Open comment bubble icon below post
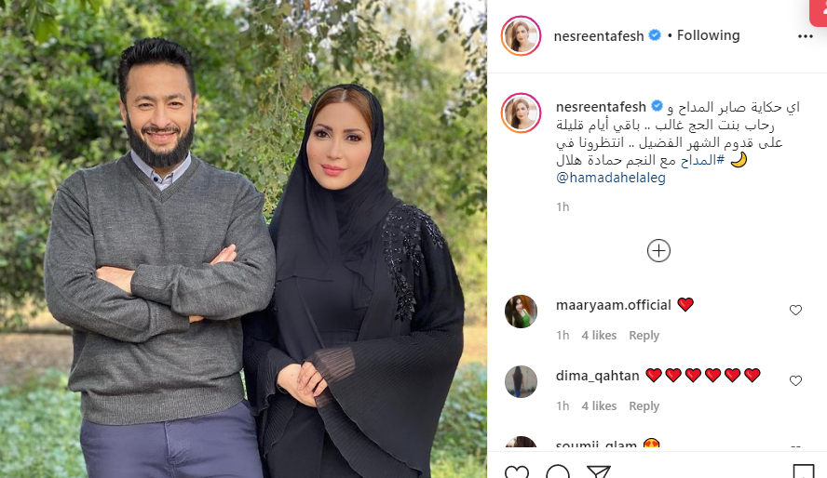Viewport: 827px width, 478px height. point(558,471)
